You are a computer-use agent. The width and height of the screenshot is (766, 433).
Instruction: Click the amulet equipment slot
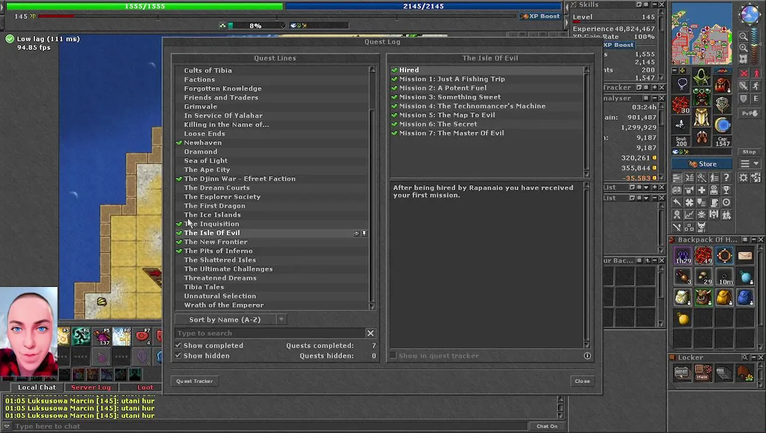coord(682,84)
